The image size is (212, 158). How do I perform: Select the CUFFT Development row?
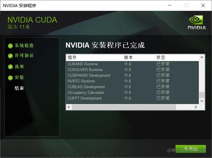click(132, 98)
